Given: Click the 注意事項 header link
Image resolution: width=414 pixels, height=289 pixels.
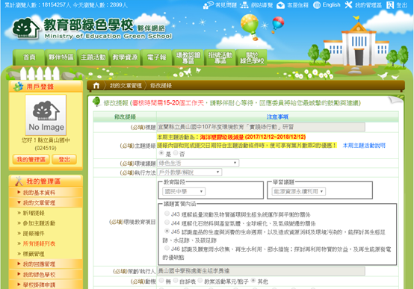Looking at the screenshot, I should tap(277, 117).
